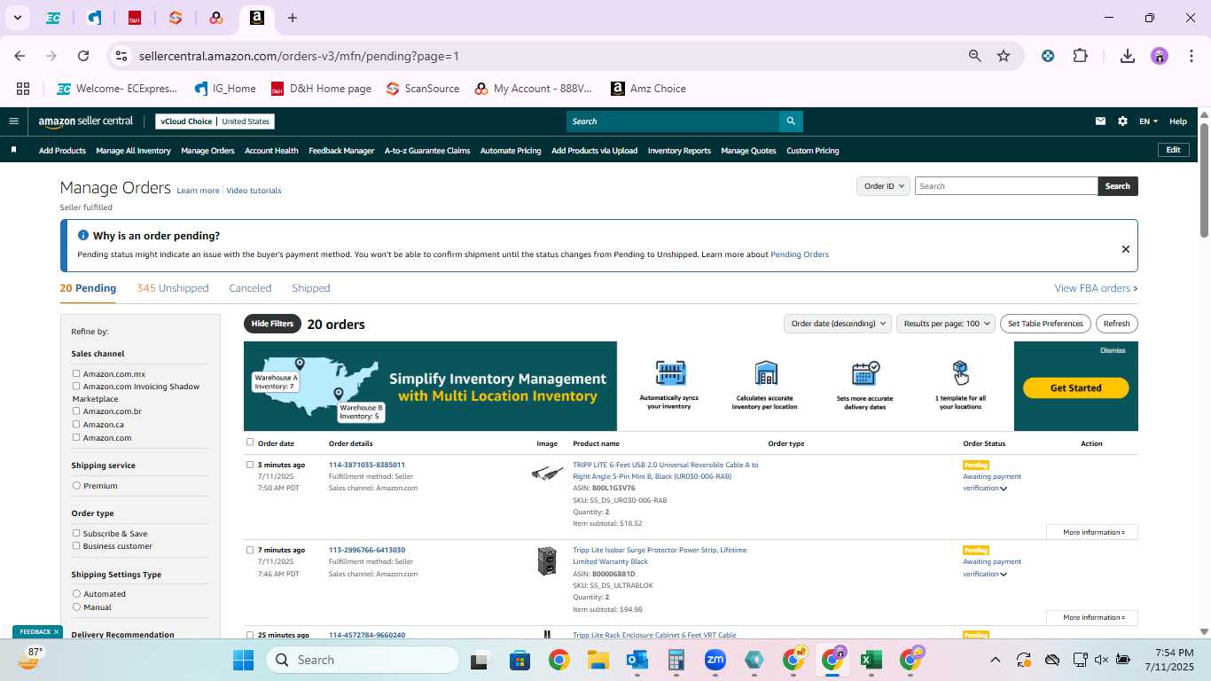1211x681 pixels.
Task: Expand More information for order 113-2996766-6413030
Action: click(x=1092, y=617)
